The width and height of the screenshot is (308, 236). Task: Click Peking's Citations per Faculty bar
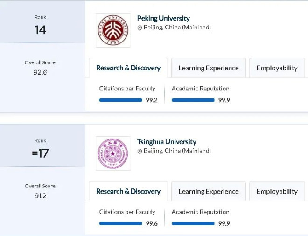(120, 100)
